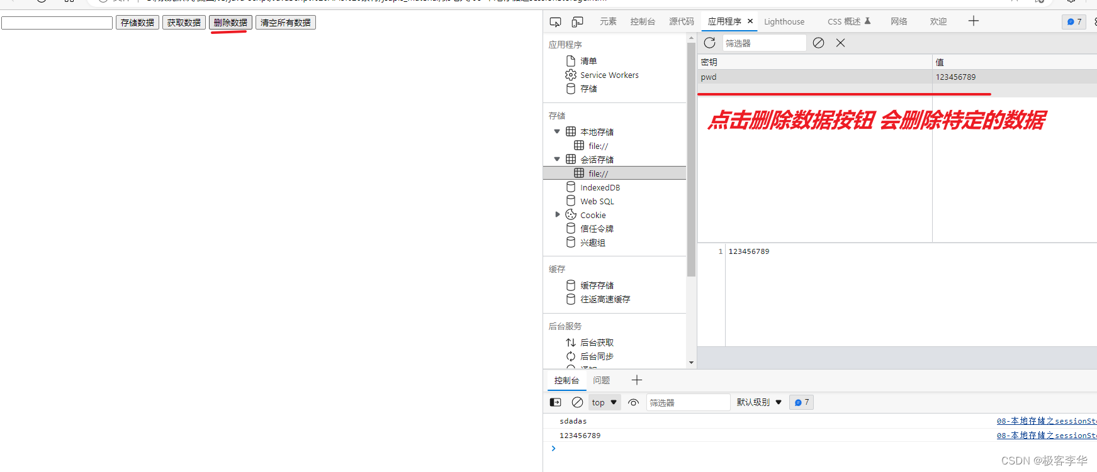Open source link for the sdadas log
1097x472 pixels.
tap(1047, 421)
